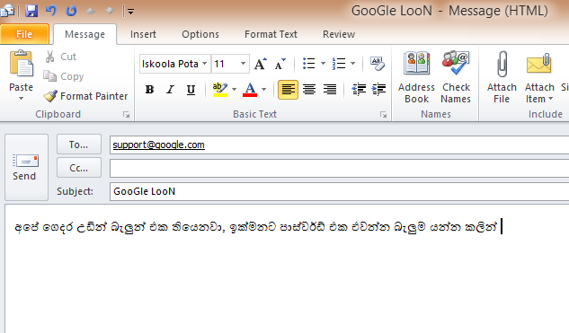Open the Basic Text dialog launcher
The width and height of the screenshot is (569, 333).
tap(383, 115)
